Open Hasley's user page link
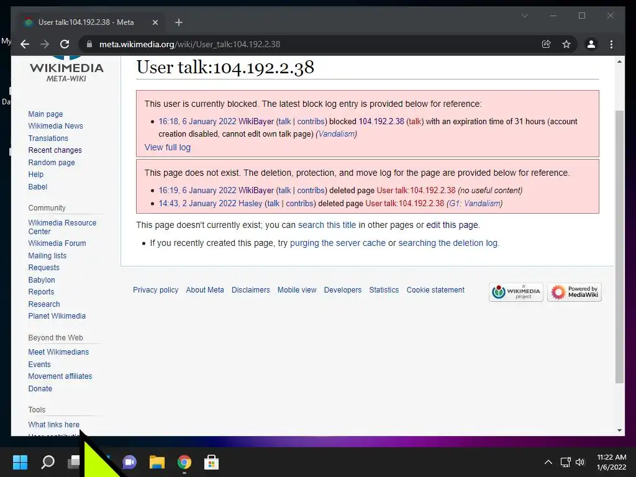The height and width of the screenshot is (477, 636). pyautogui.click(x=250, y=203)
